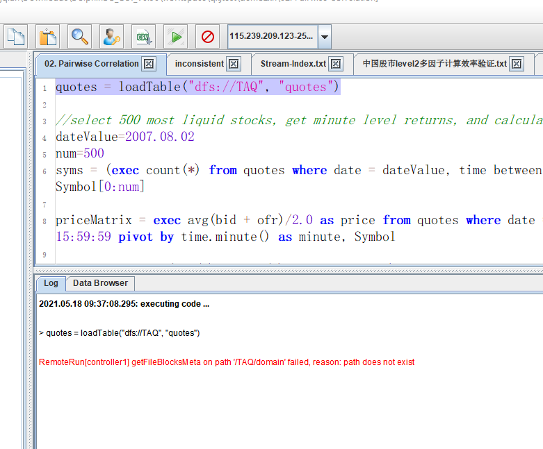
Task: Click the red RemoteRun error message in log
Action: point(227,362)
